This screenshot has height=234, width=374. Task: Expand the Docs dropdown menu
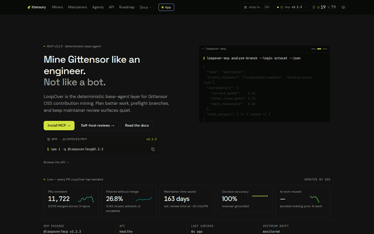point(146,7)
